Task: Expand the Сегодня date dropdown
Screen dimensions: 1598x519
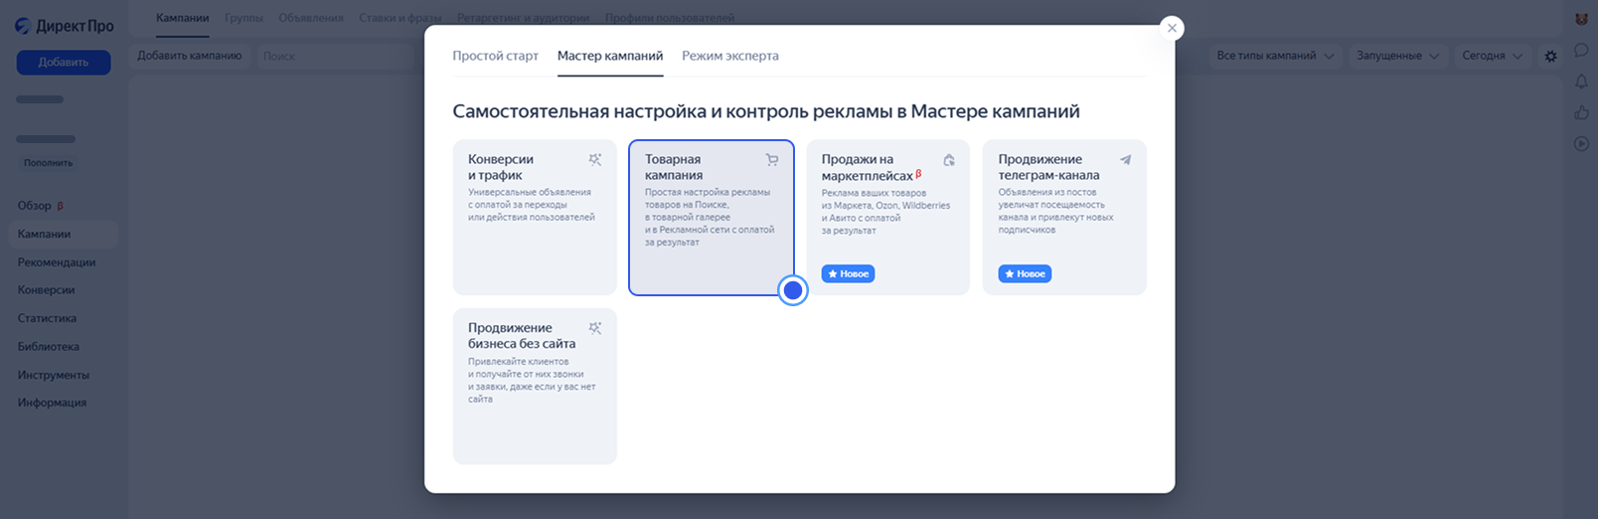Action: (x=1492, y=56)
